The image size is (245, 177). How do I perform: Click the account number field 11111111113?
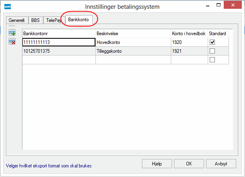click(59, 42)
